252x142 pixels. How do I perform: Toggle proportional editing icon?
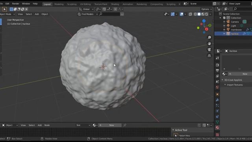point(115,9)
